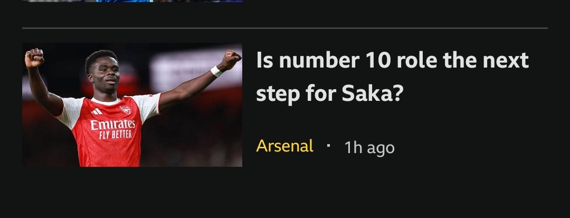Click the raised fist on the photo's left
The height and width of the screenshot is (218, 570).
(34, 58)
